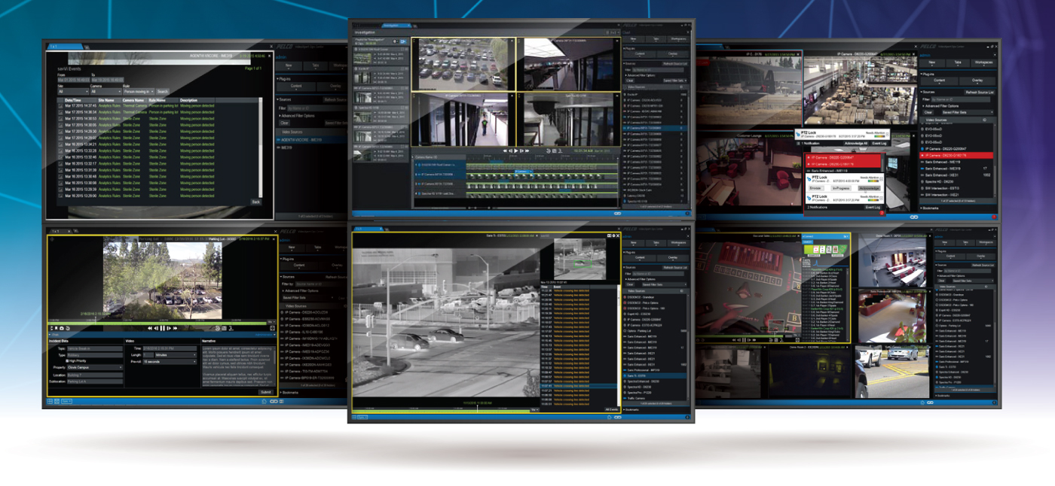The width and height of the screenshot is (1055, 486).
Task: Close the AGENTVI-VICORE video cell in savVi window
Action: pos(270,56)
